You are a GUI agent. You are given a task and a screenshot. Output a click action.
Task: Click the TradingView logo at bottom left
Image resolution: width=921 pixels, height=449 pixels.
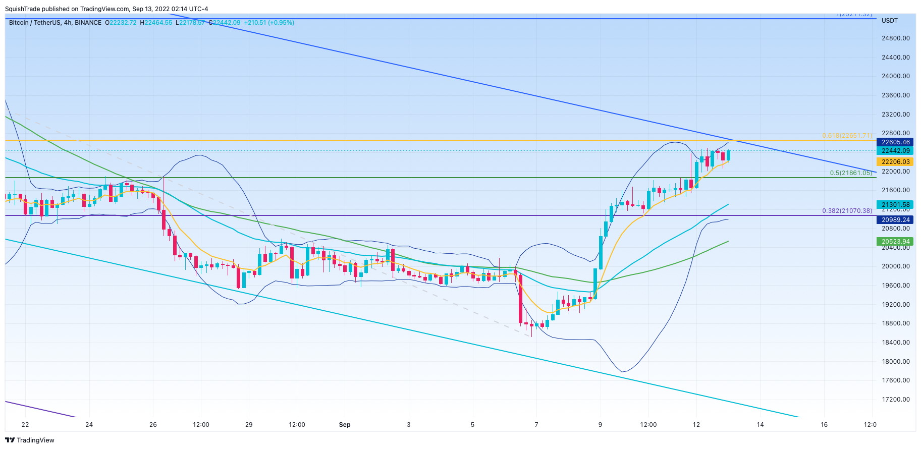(30, 440)
